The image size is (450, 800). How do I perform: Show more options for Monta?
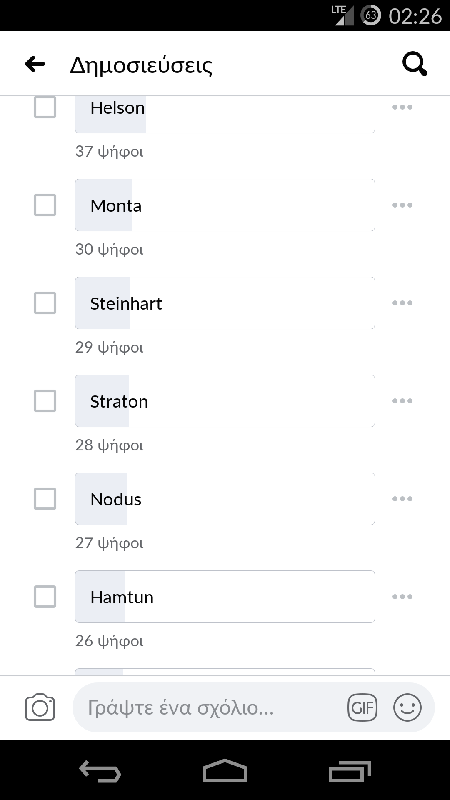[x=402, y=205]
